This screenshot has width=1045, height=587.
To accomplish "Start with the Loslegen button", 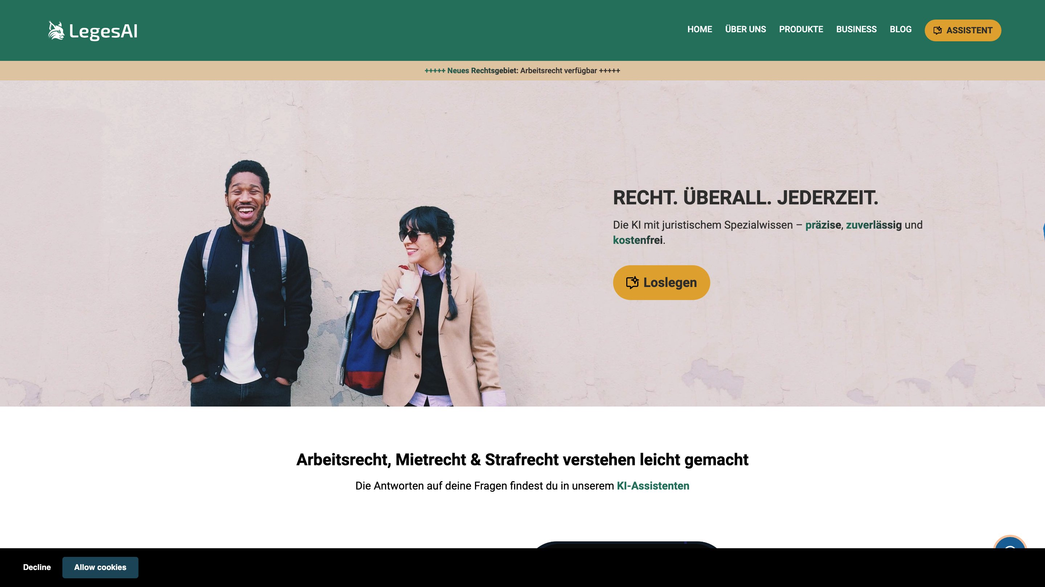I will point(661,282).
